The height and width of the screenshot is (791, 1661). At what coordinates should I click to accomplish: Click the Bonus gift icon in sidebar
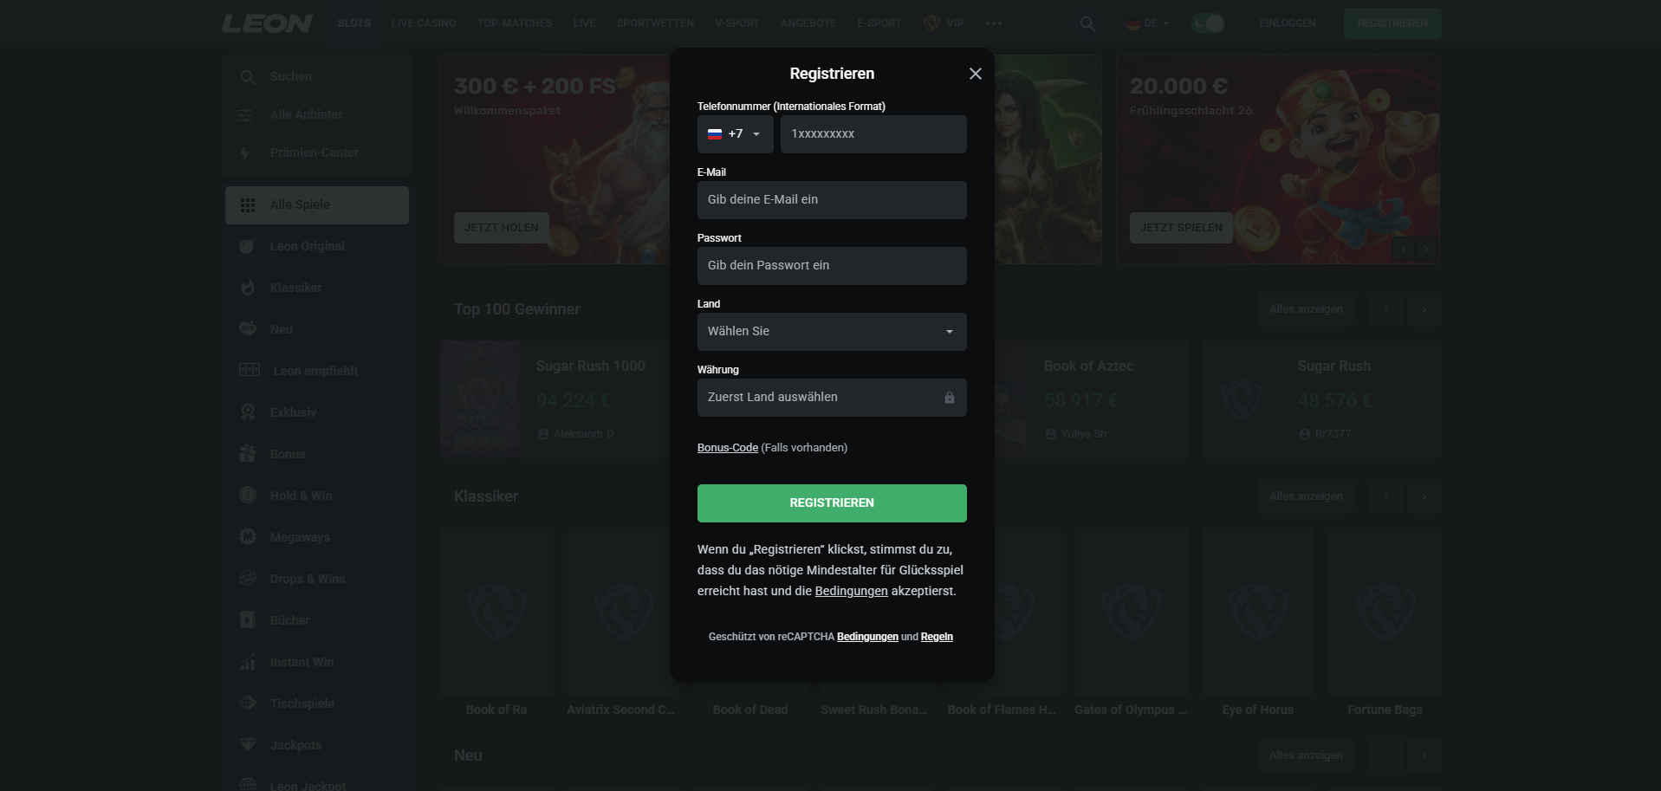(x=248, y=454)
